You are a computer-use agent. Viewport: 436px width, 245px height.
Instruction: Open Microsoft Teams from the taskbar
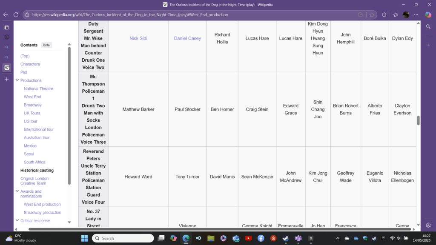pos(298,238)
